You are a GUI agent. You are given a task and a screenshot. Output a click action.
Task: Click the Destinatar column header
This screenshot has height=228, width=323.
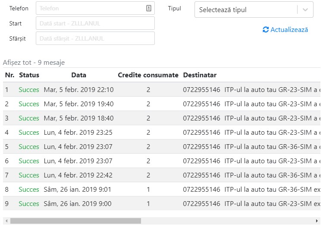click(x=200, y=75)
